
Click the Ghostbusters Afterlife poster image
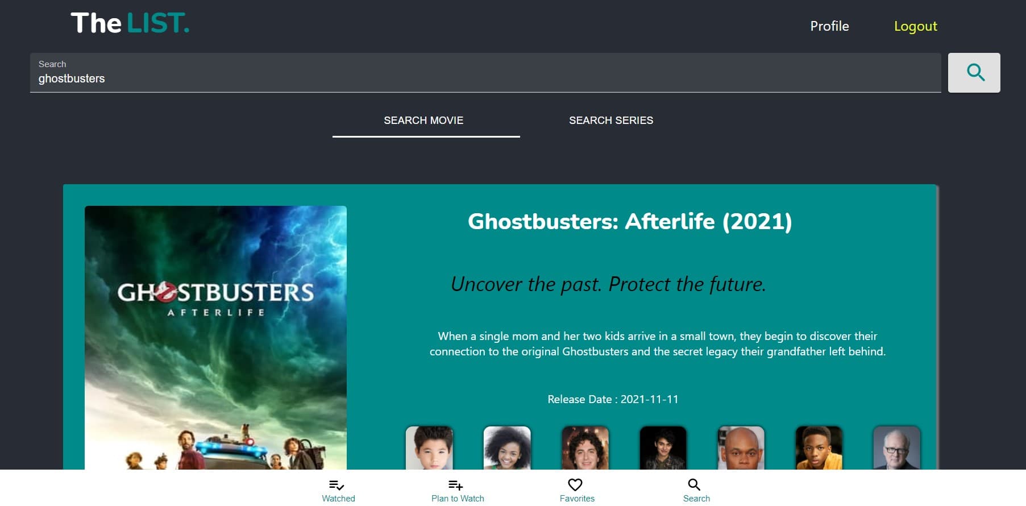pyautogui.click(x=215, y=337)
